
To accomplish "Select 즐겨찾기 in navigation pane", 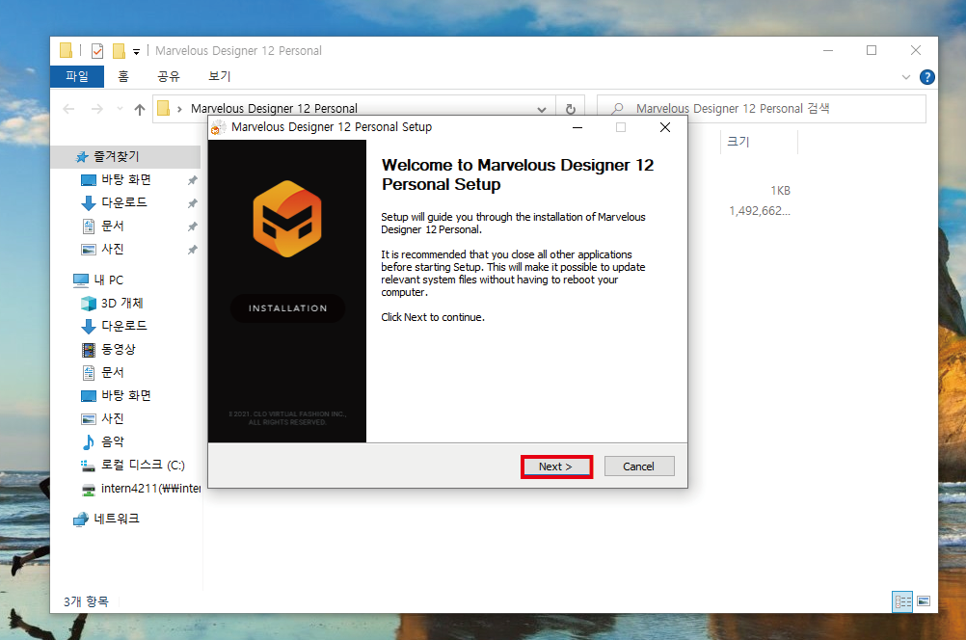I will click(117, 156).
